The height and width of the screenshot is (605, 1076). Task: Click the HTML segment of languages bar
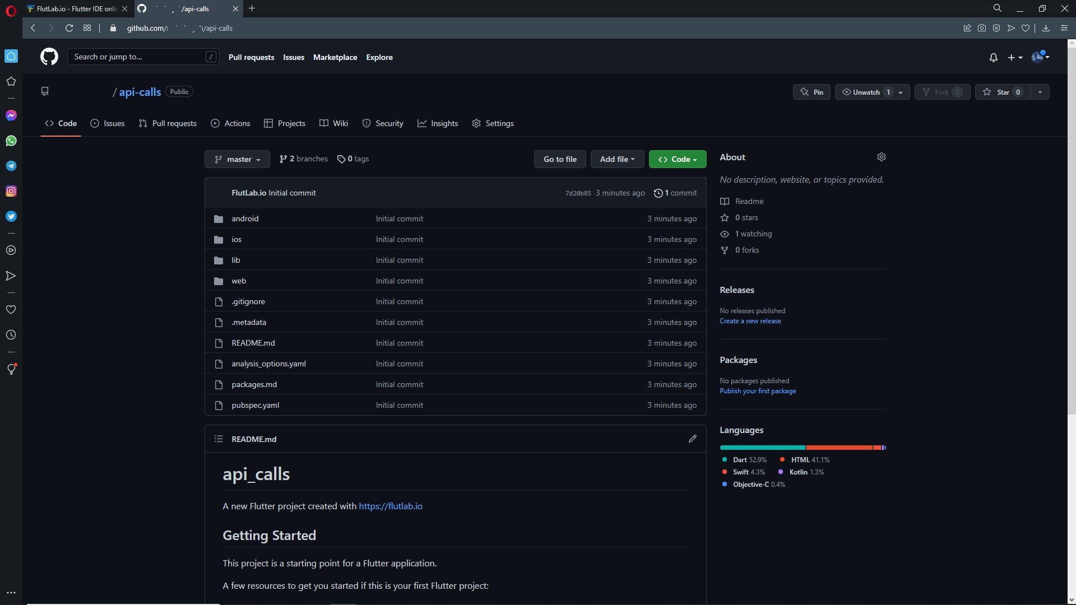click(839, 448)
